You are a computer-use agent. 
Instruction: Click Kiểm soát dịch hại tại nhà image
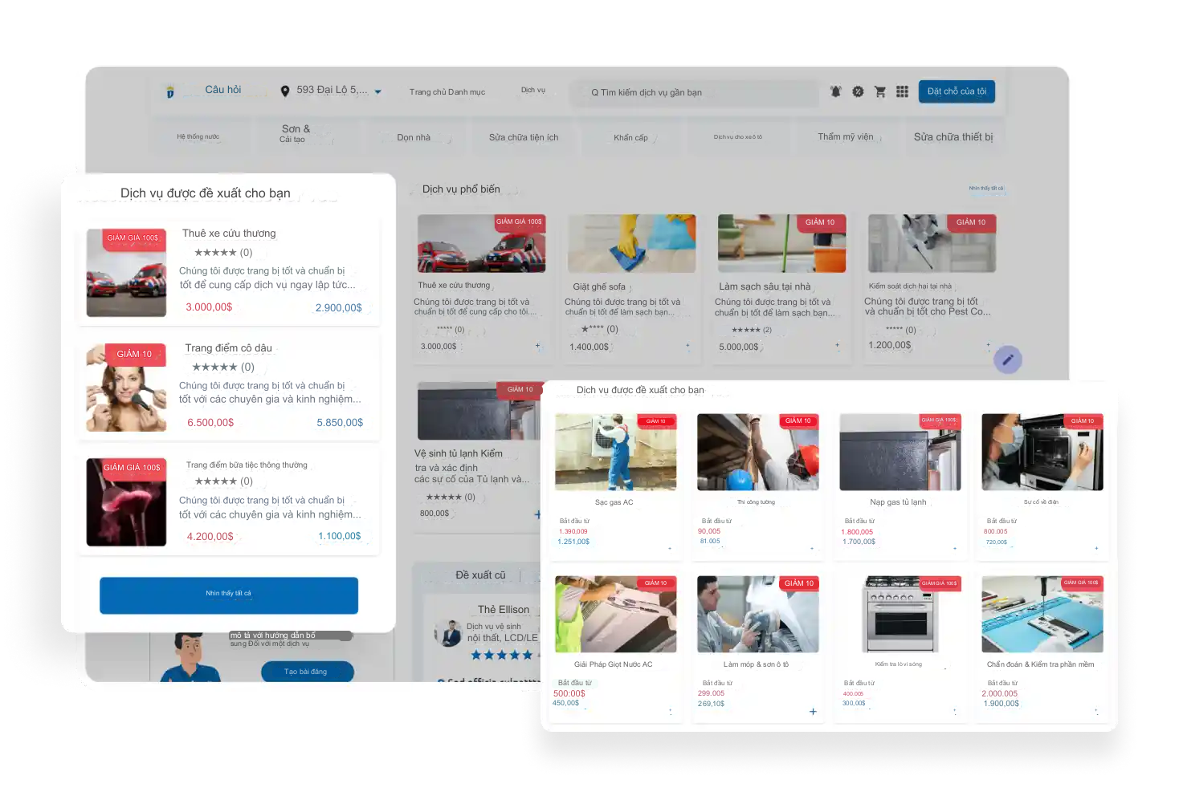coord(932,243)
